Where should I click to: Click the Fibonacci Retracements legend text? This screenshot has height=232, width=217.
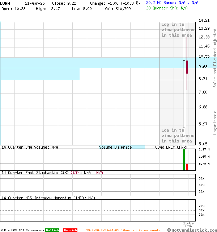click(x=123, y=230)
